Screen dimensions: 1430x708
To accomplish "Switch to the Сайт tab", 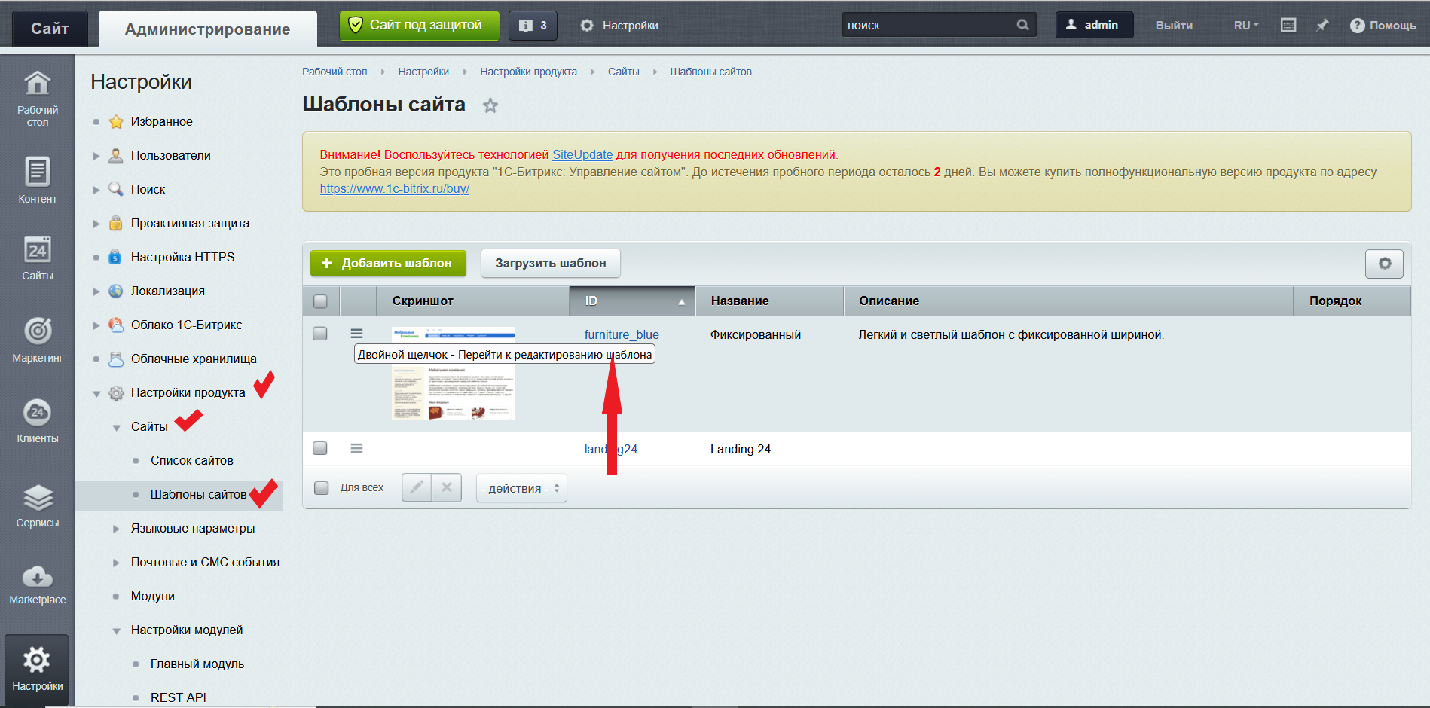I will point(50,29).
